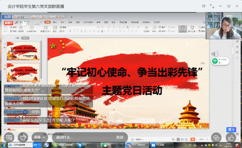Enter fullscreen with the expand arrows icon

[212, 6]
